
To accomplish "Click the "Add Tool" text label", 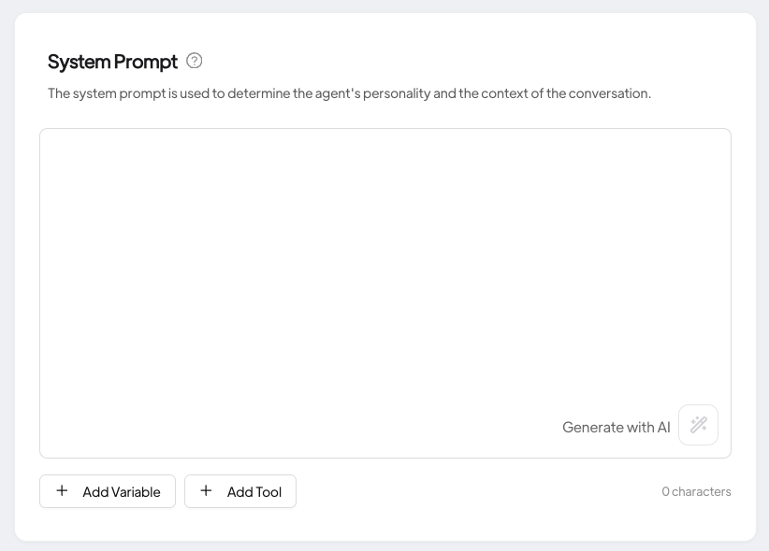I will pos(254,492).
